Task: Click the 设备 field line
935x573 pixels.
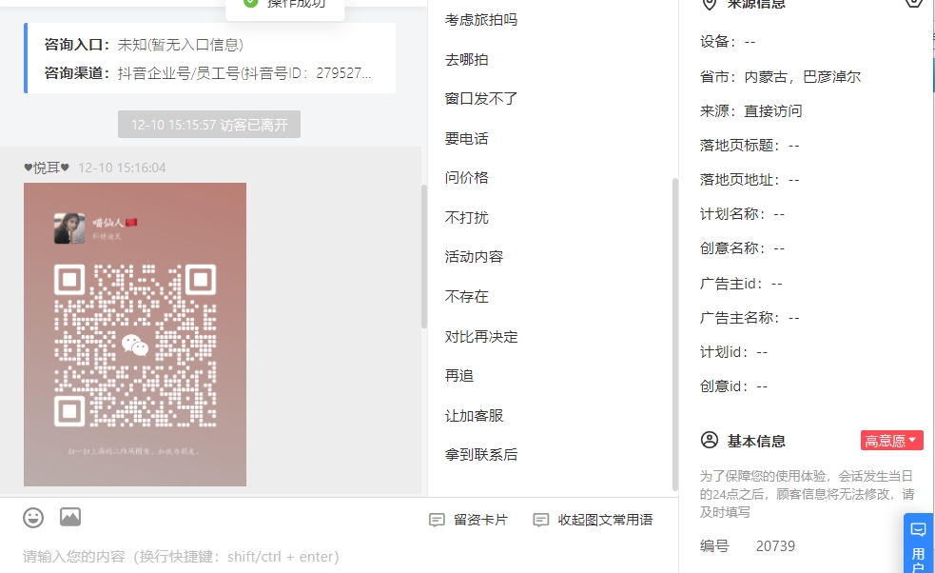Action: [x=728, y=42]
